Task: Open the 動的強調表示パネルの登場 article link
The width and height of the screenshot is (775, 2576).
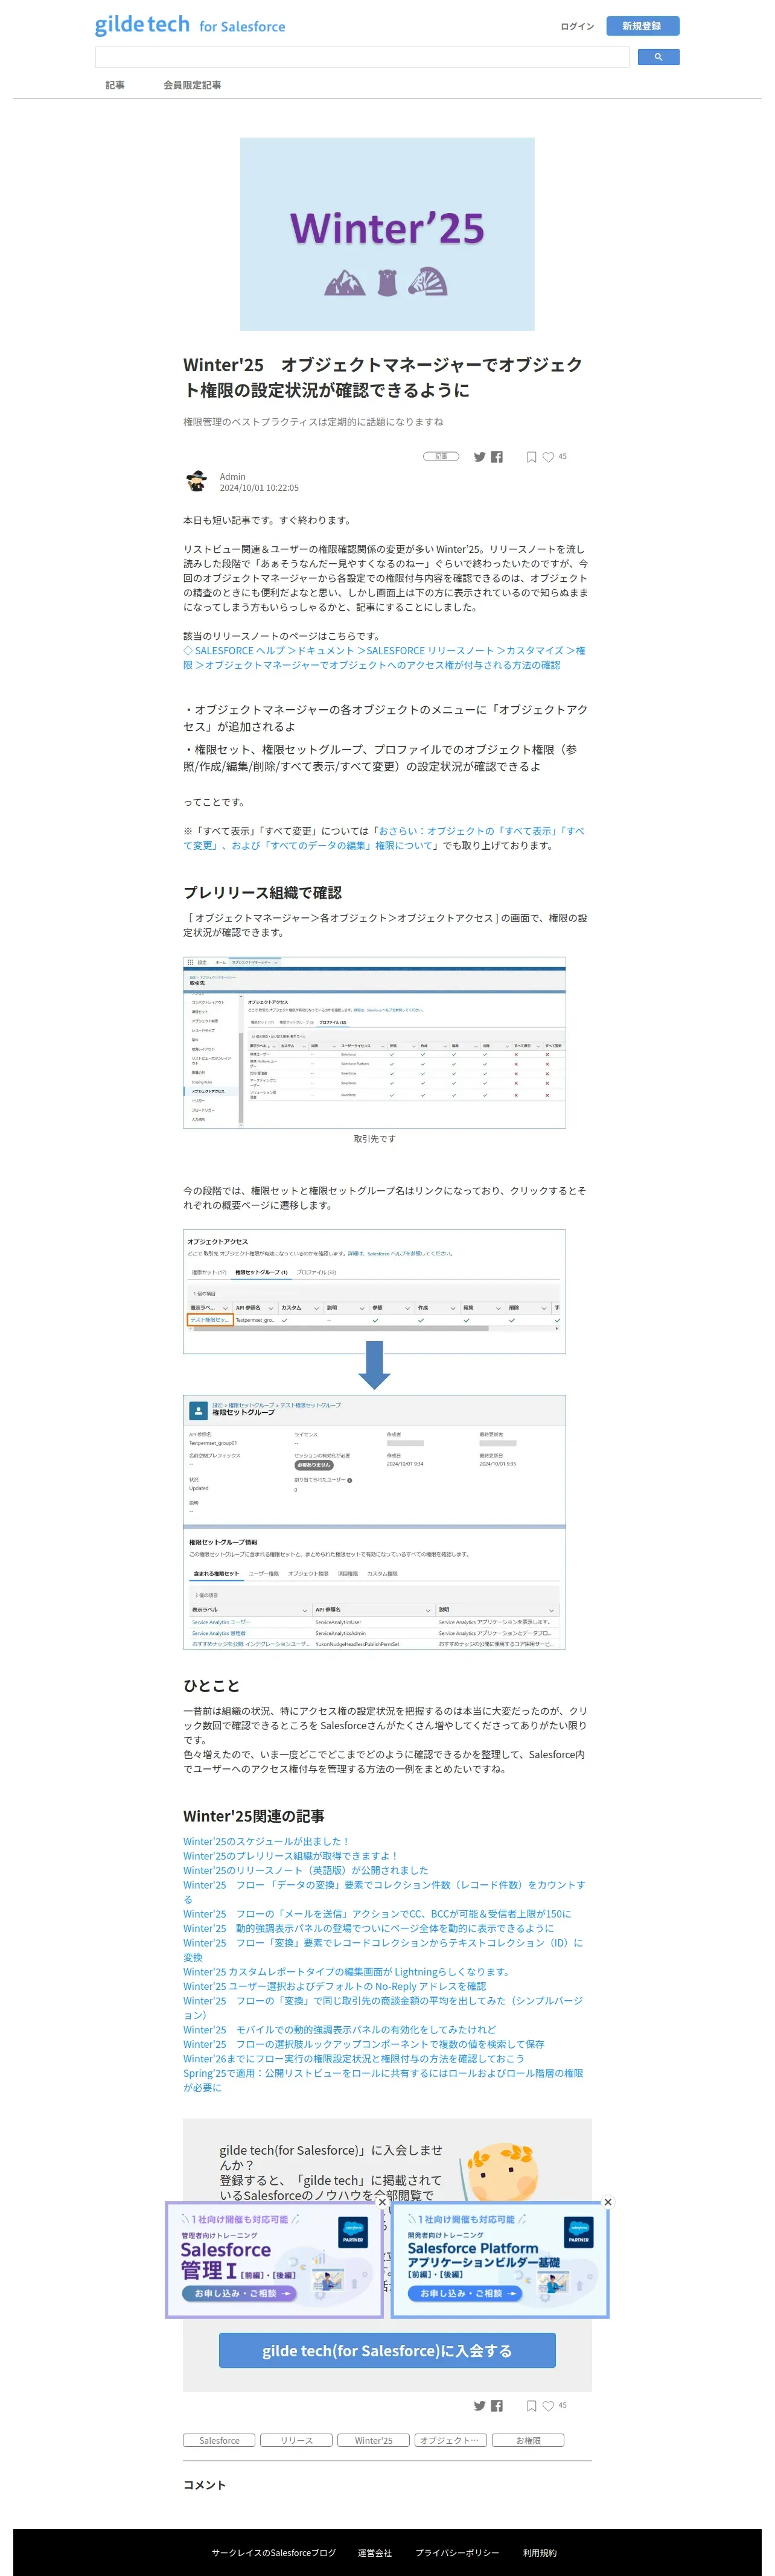Action: (368, 1928)
